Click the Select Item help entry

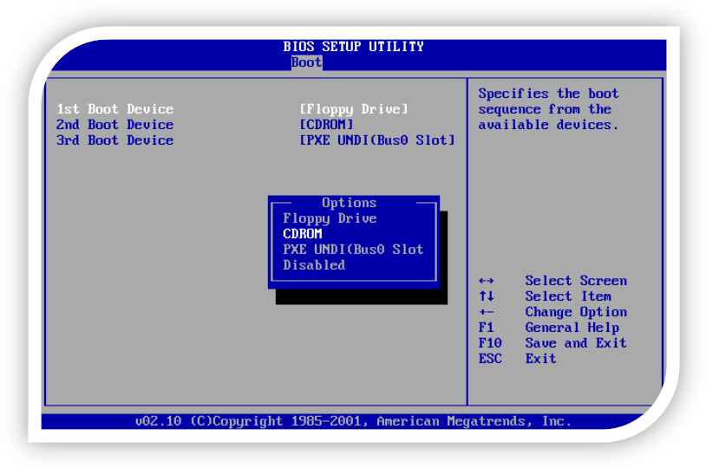tap(568, 296)
